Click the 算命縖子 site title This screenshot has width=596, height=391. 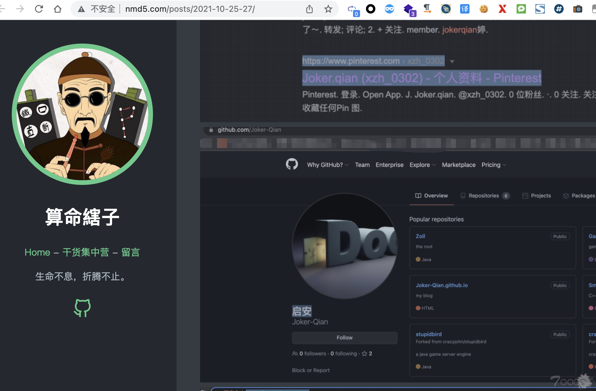pyautogui.click(x=82, y=217)
